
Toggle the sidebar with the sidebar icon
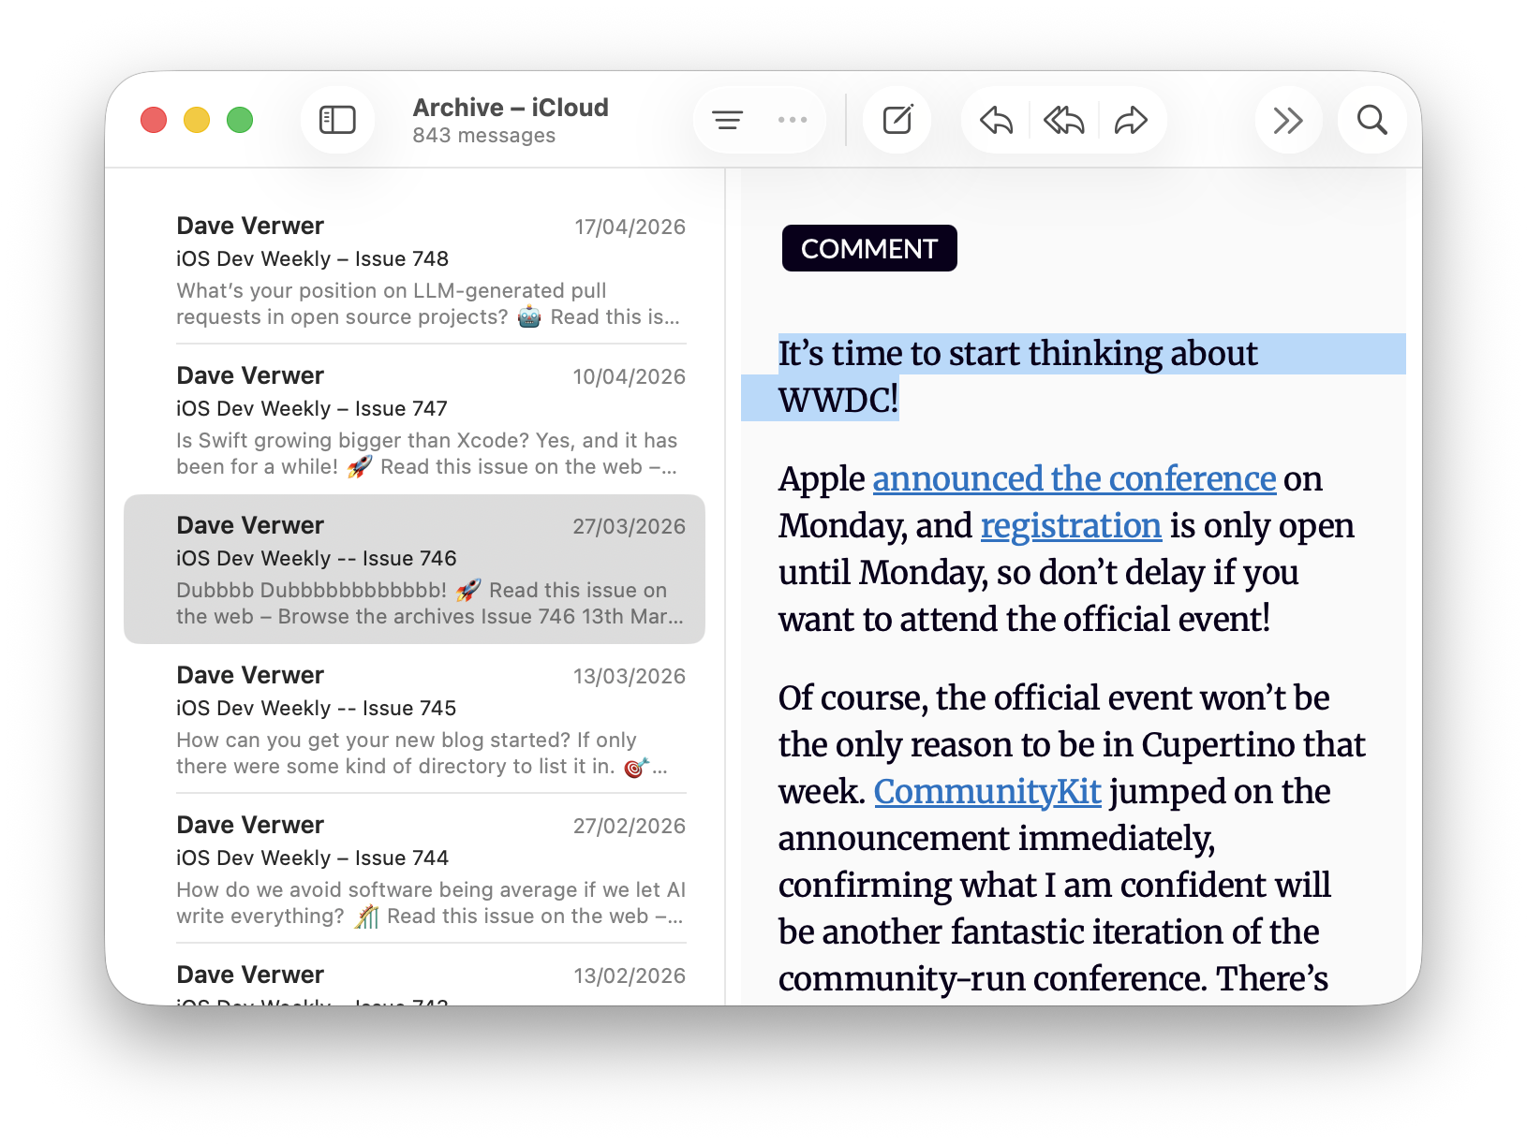click(337, 120)
